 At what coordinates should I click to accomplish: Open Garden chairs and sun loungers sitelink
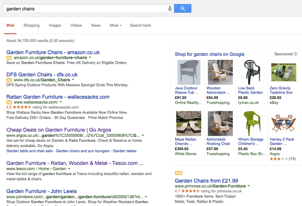click(x=83, y=151)
